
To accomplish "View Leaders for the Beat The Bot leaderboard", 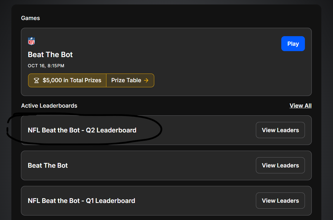I will point(280,166).
